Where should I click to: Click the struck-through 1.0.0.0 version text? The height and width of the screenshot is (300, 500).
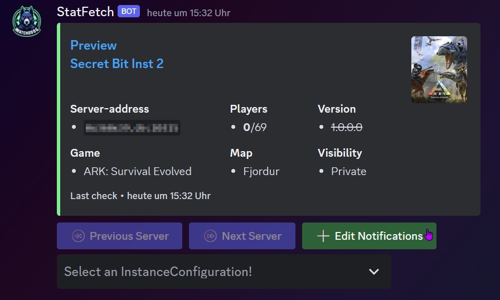click(x=347, y=127)
